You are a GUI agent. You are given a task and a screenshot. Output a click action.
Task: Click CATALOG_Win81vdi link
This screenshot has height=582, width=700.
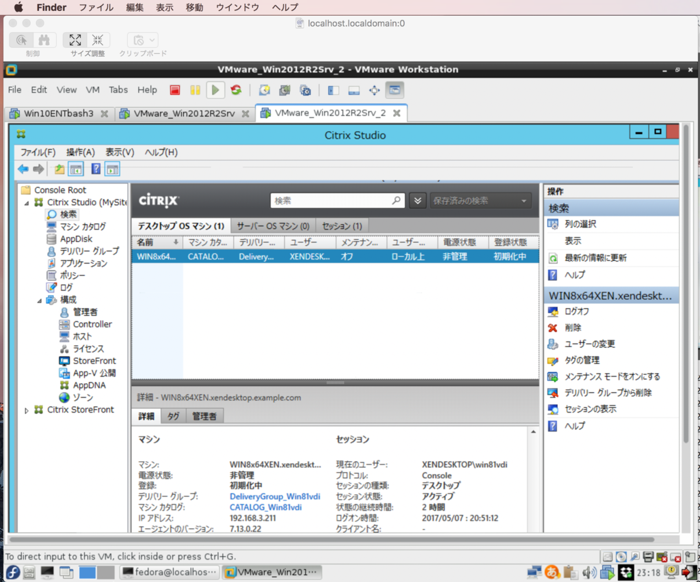pyautogui.click(x=266, y=507)
